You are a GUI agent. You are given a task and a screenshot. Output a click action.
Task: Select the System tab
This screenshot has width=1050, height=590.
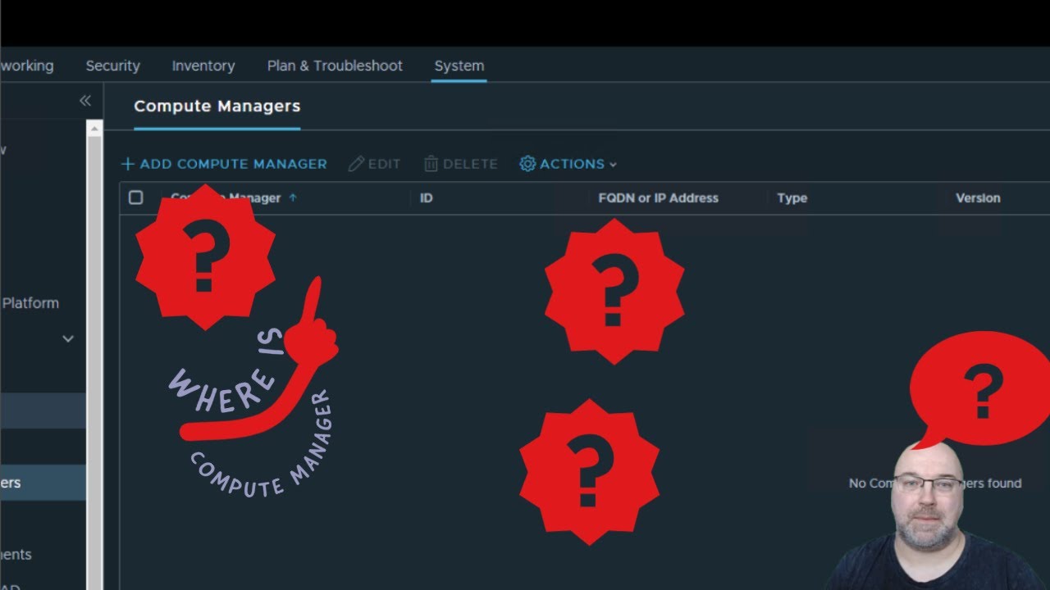pos(459,66)
